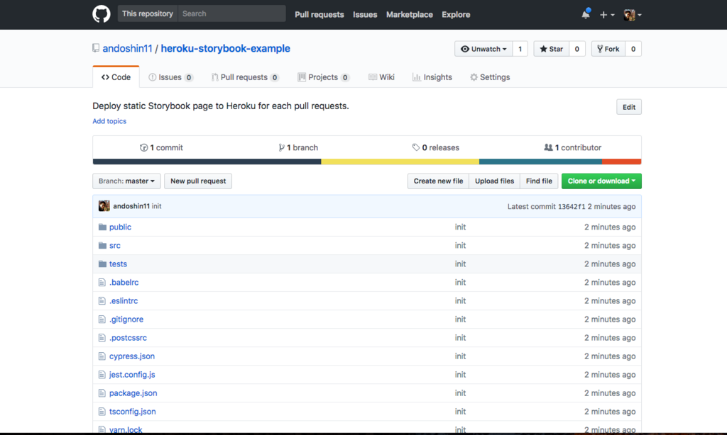Click the src folder icon
The image size is (727, 435).
click(102, 246)
